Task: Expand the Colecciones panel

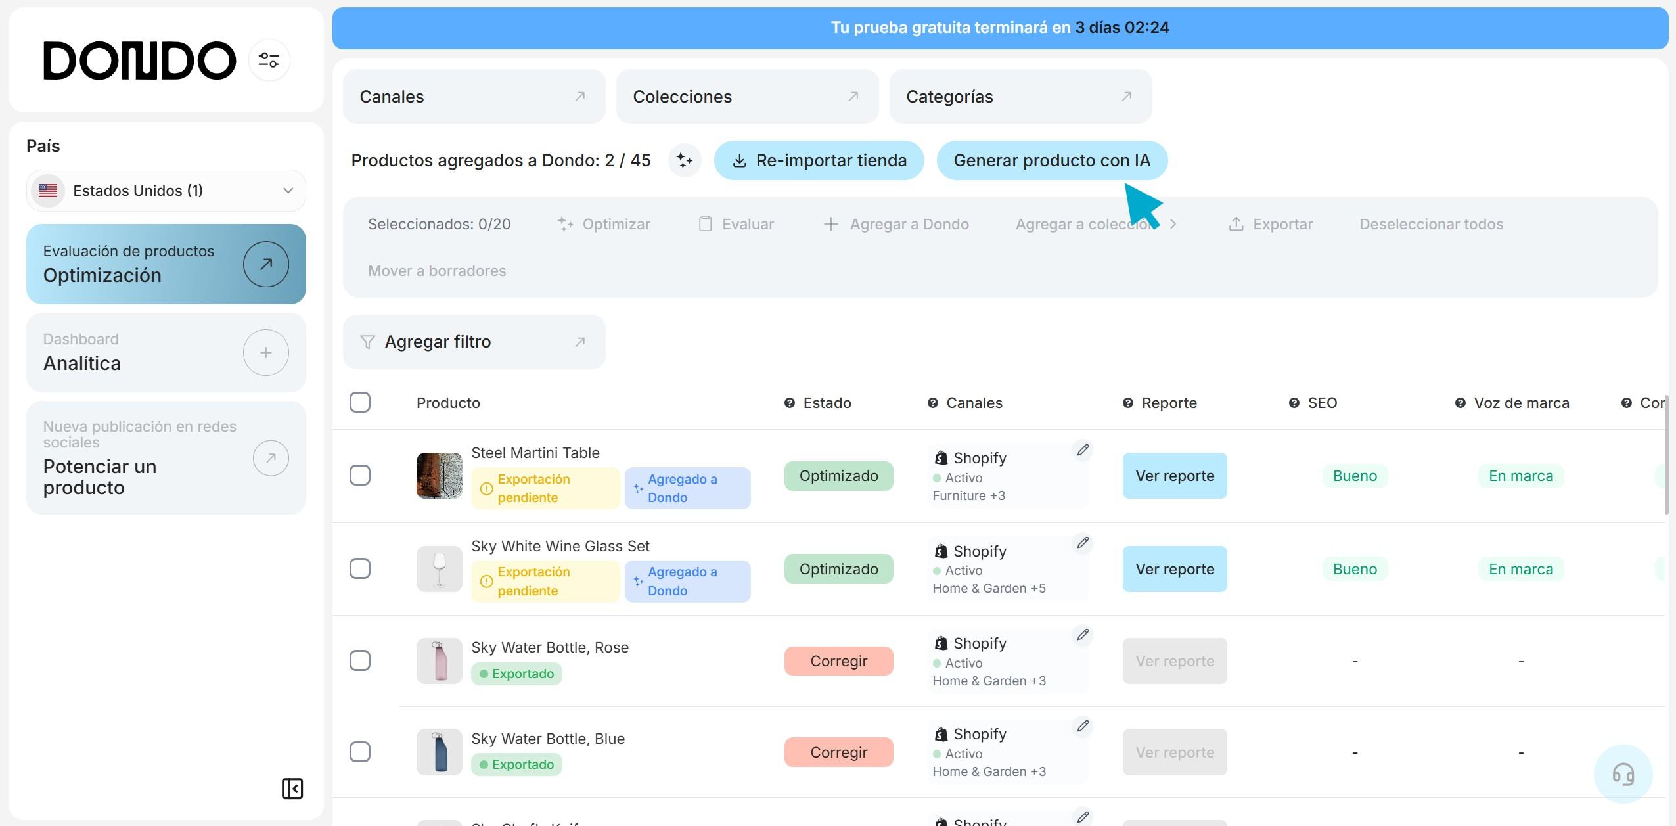Action: tap(746, 97)
